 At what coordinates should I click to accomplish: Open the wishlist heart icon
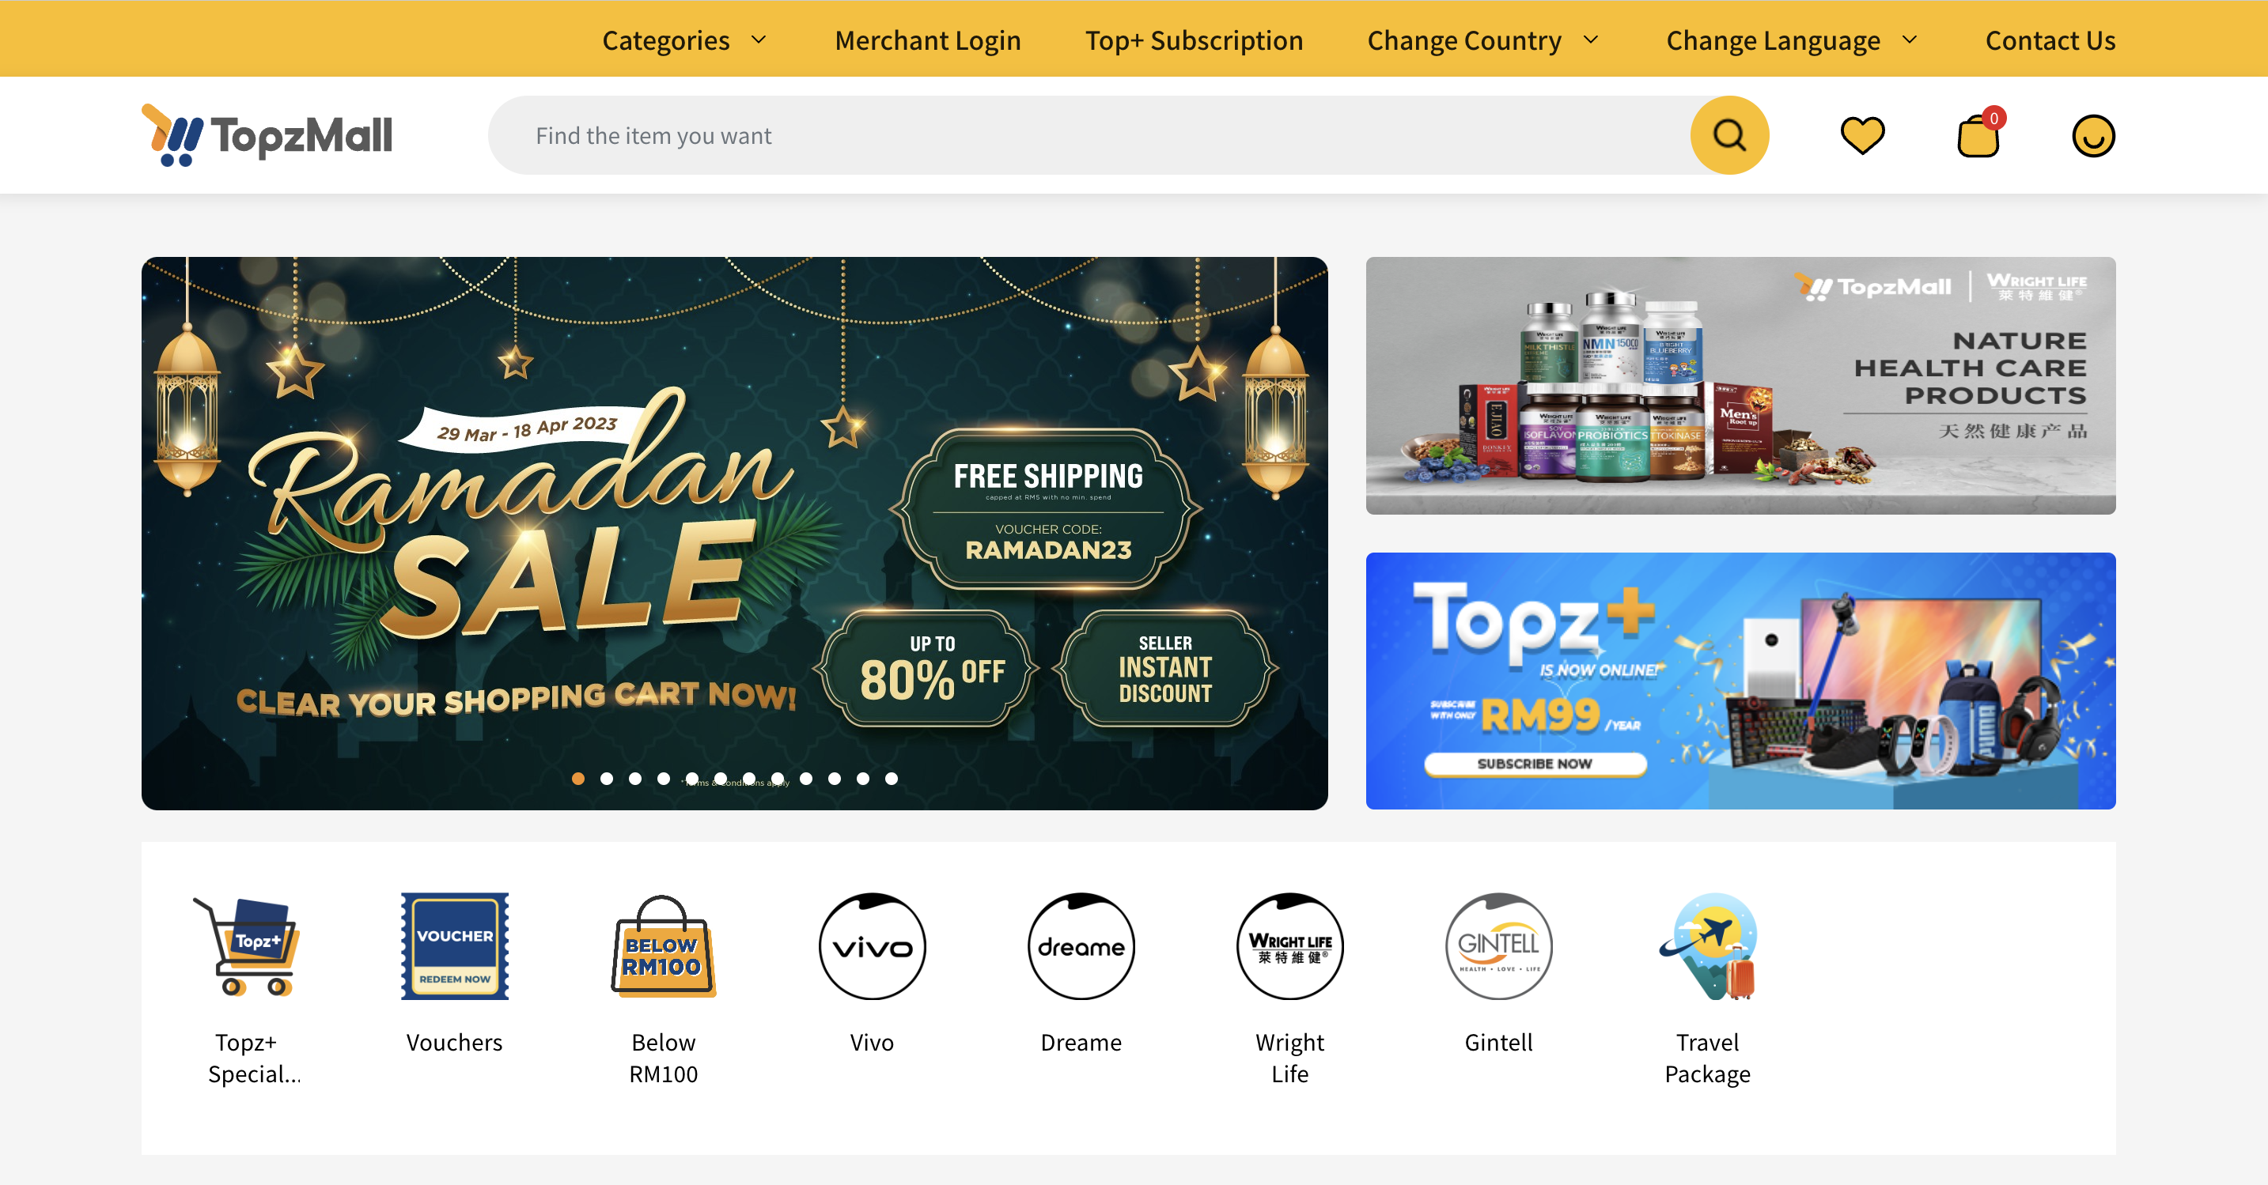[x=1862, y=135]
